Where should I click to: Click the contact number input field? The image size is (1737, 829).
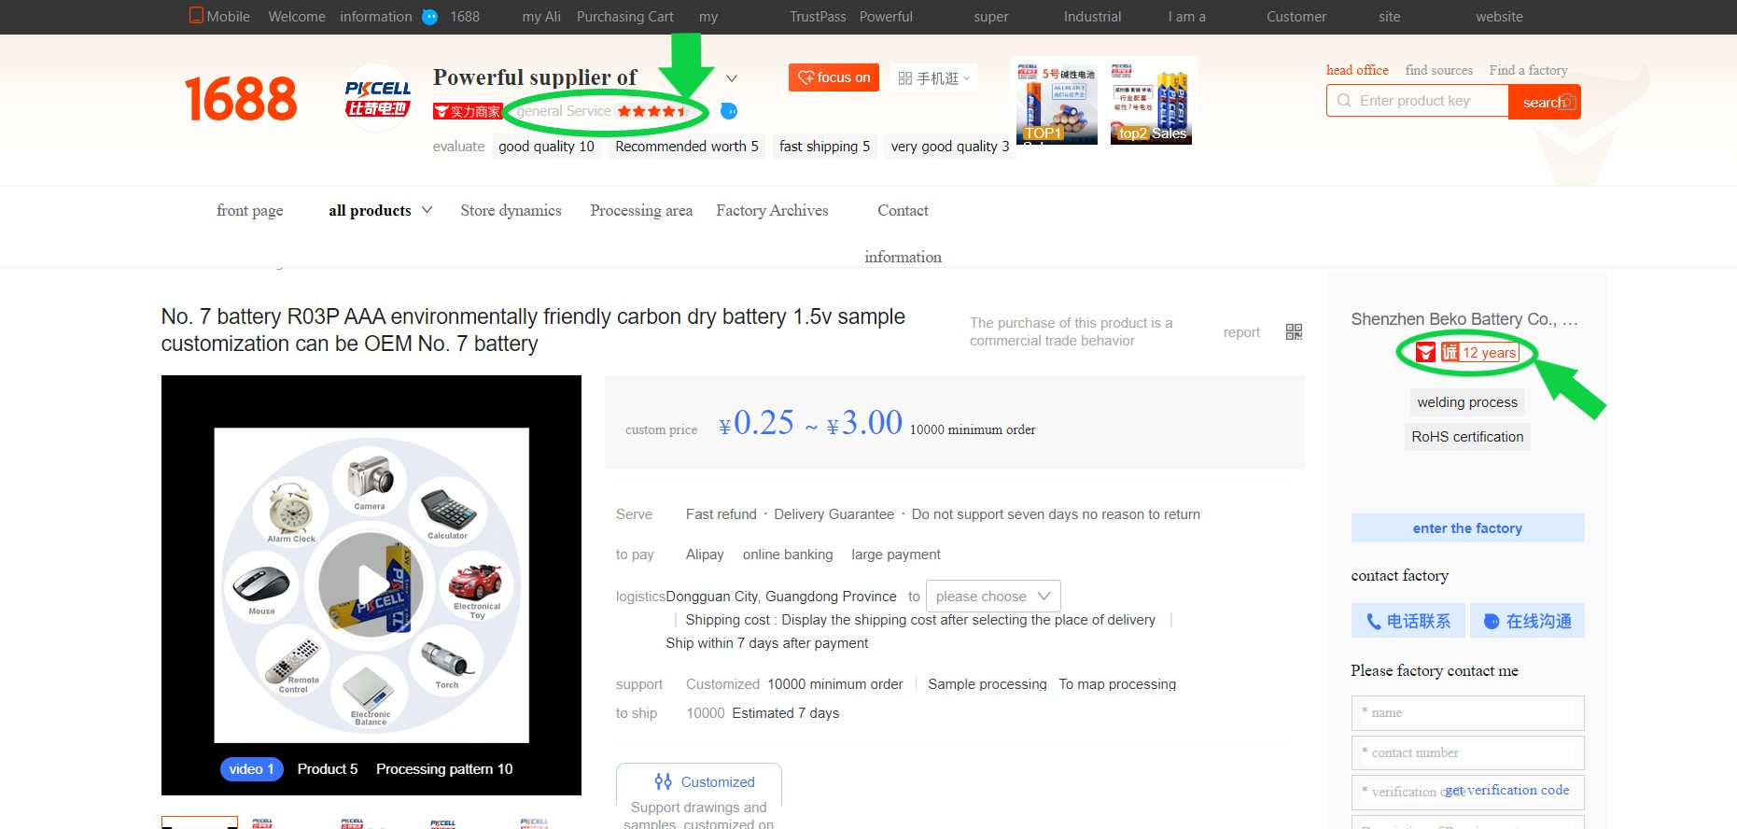point(1467,752)
